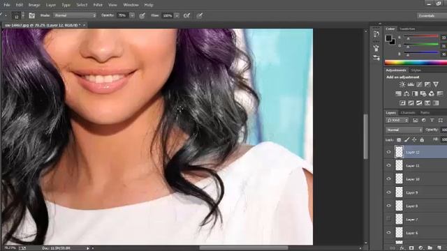
Task: Open the File menu
Action: pos(7,5)
